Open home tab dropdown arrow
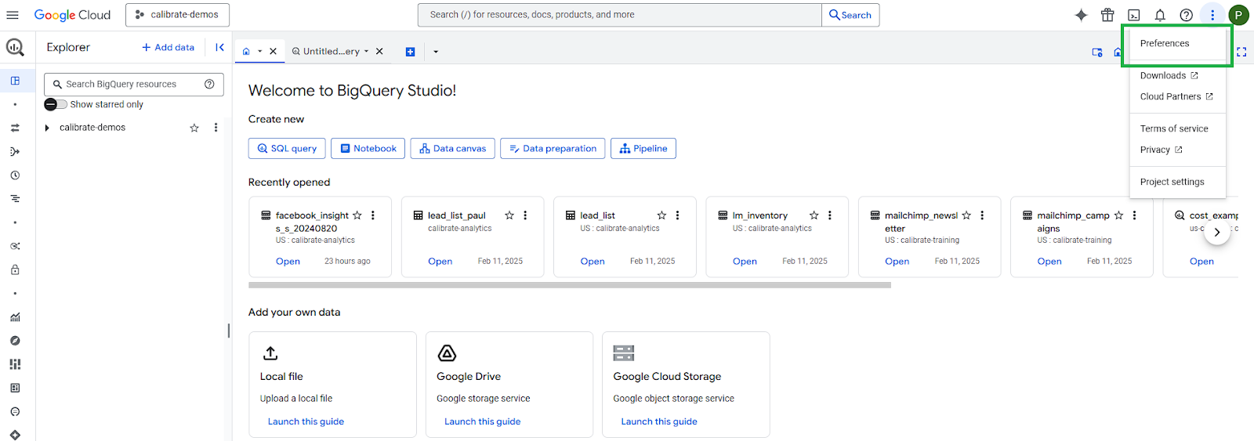The image size is (1254, 441). [x=259, y=52]
